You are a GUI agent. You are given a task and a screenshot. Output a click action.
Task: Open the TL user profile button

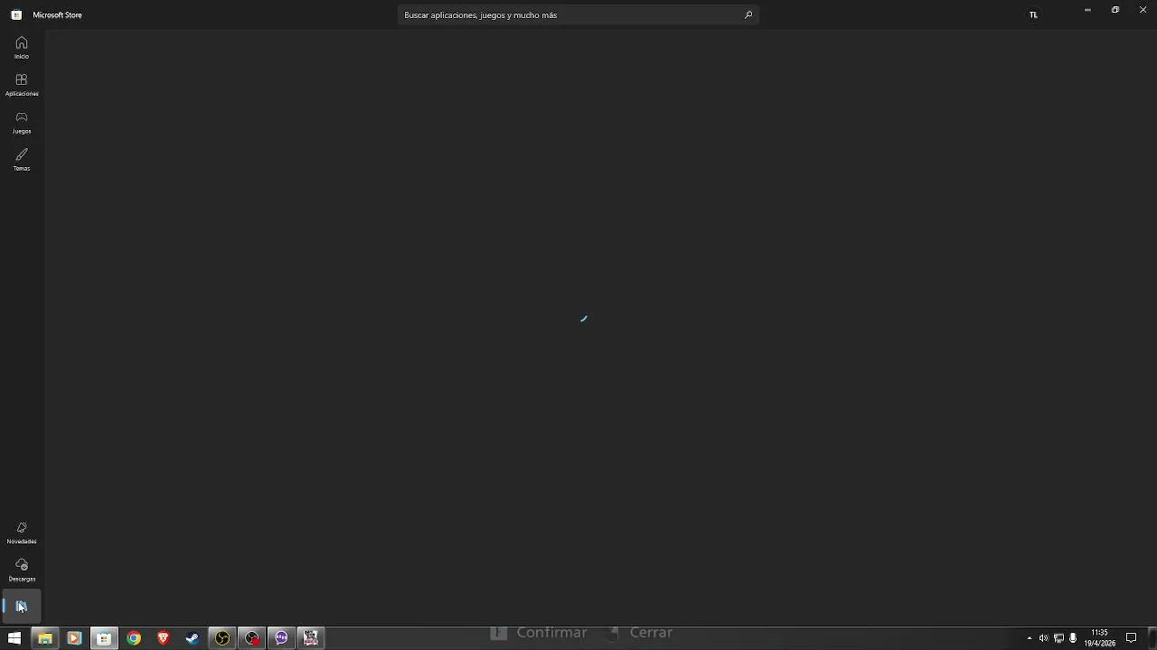[1033, 14]
